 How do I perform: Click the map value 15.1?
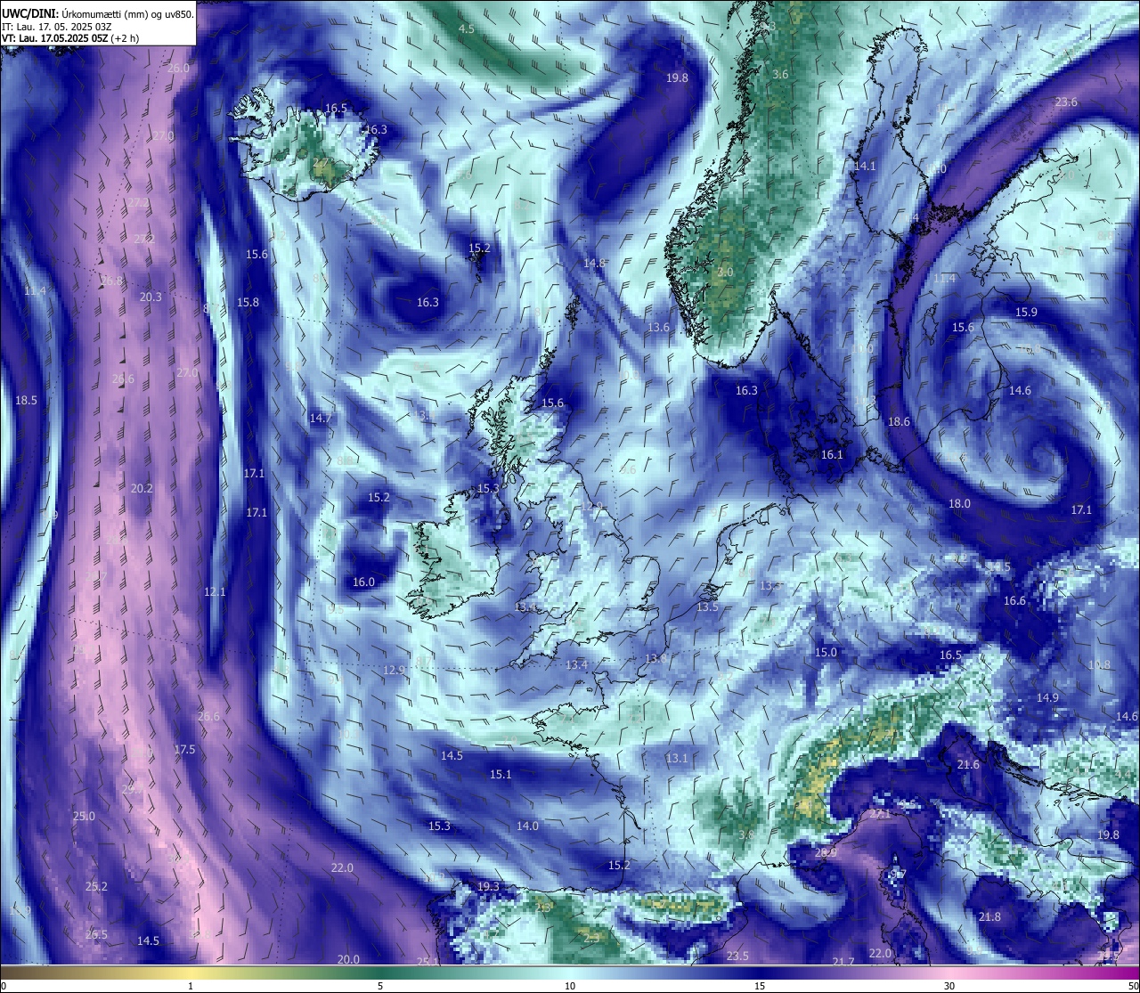(501, 775)
